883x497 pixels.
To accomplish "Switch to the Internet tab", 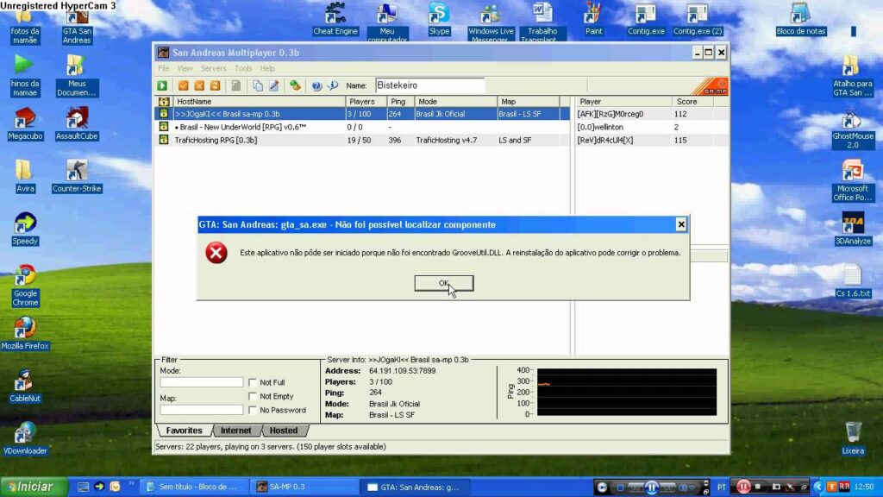I will click(236, 431).
